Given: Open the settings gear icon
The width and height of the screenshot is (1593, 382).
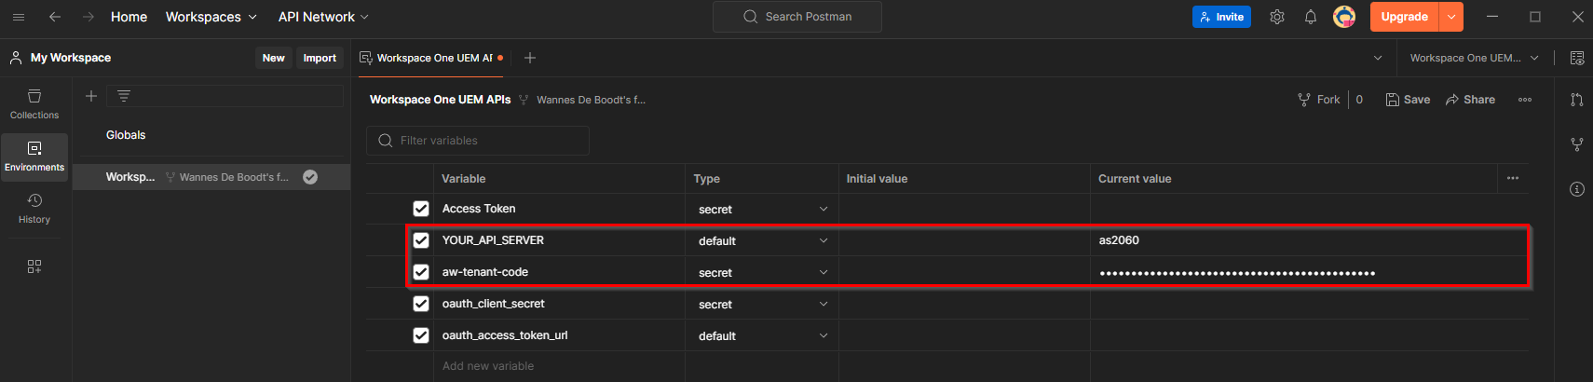Looking at the screenshot, I should (1277, 17).
